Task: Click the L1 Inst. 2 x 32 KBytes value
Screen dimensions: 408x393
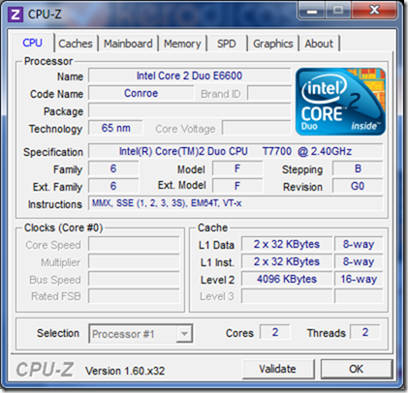Action: click(x=287, y=261)
